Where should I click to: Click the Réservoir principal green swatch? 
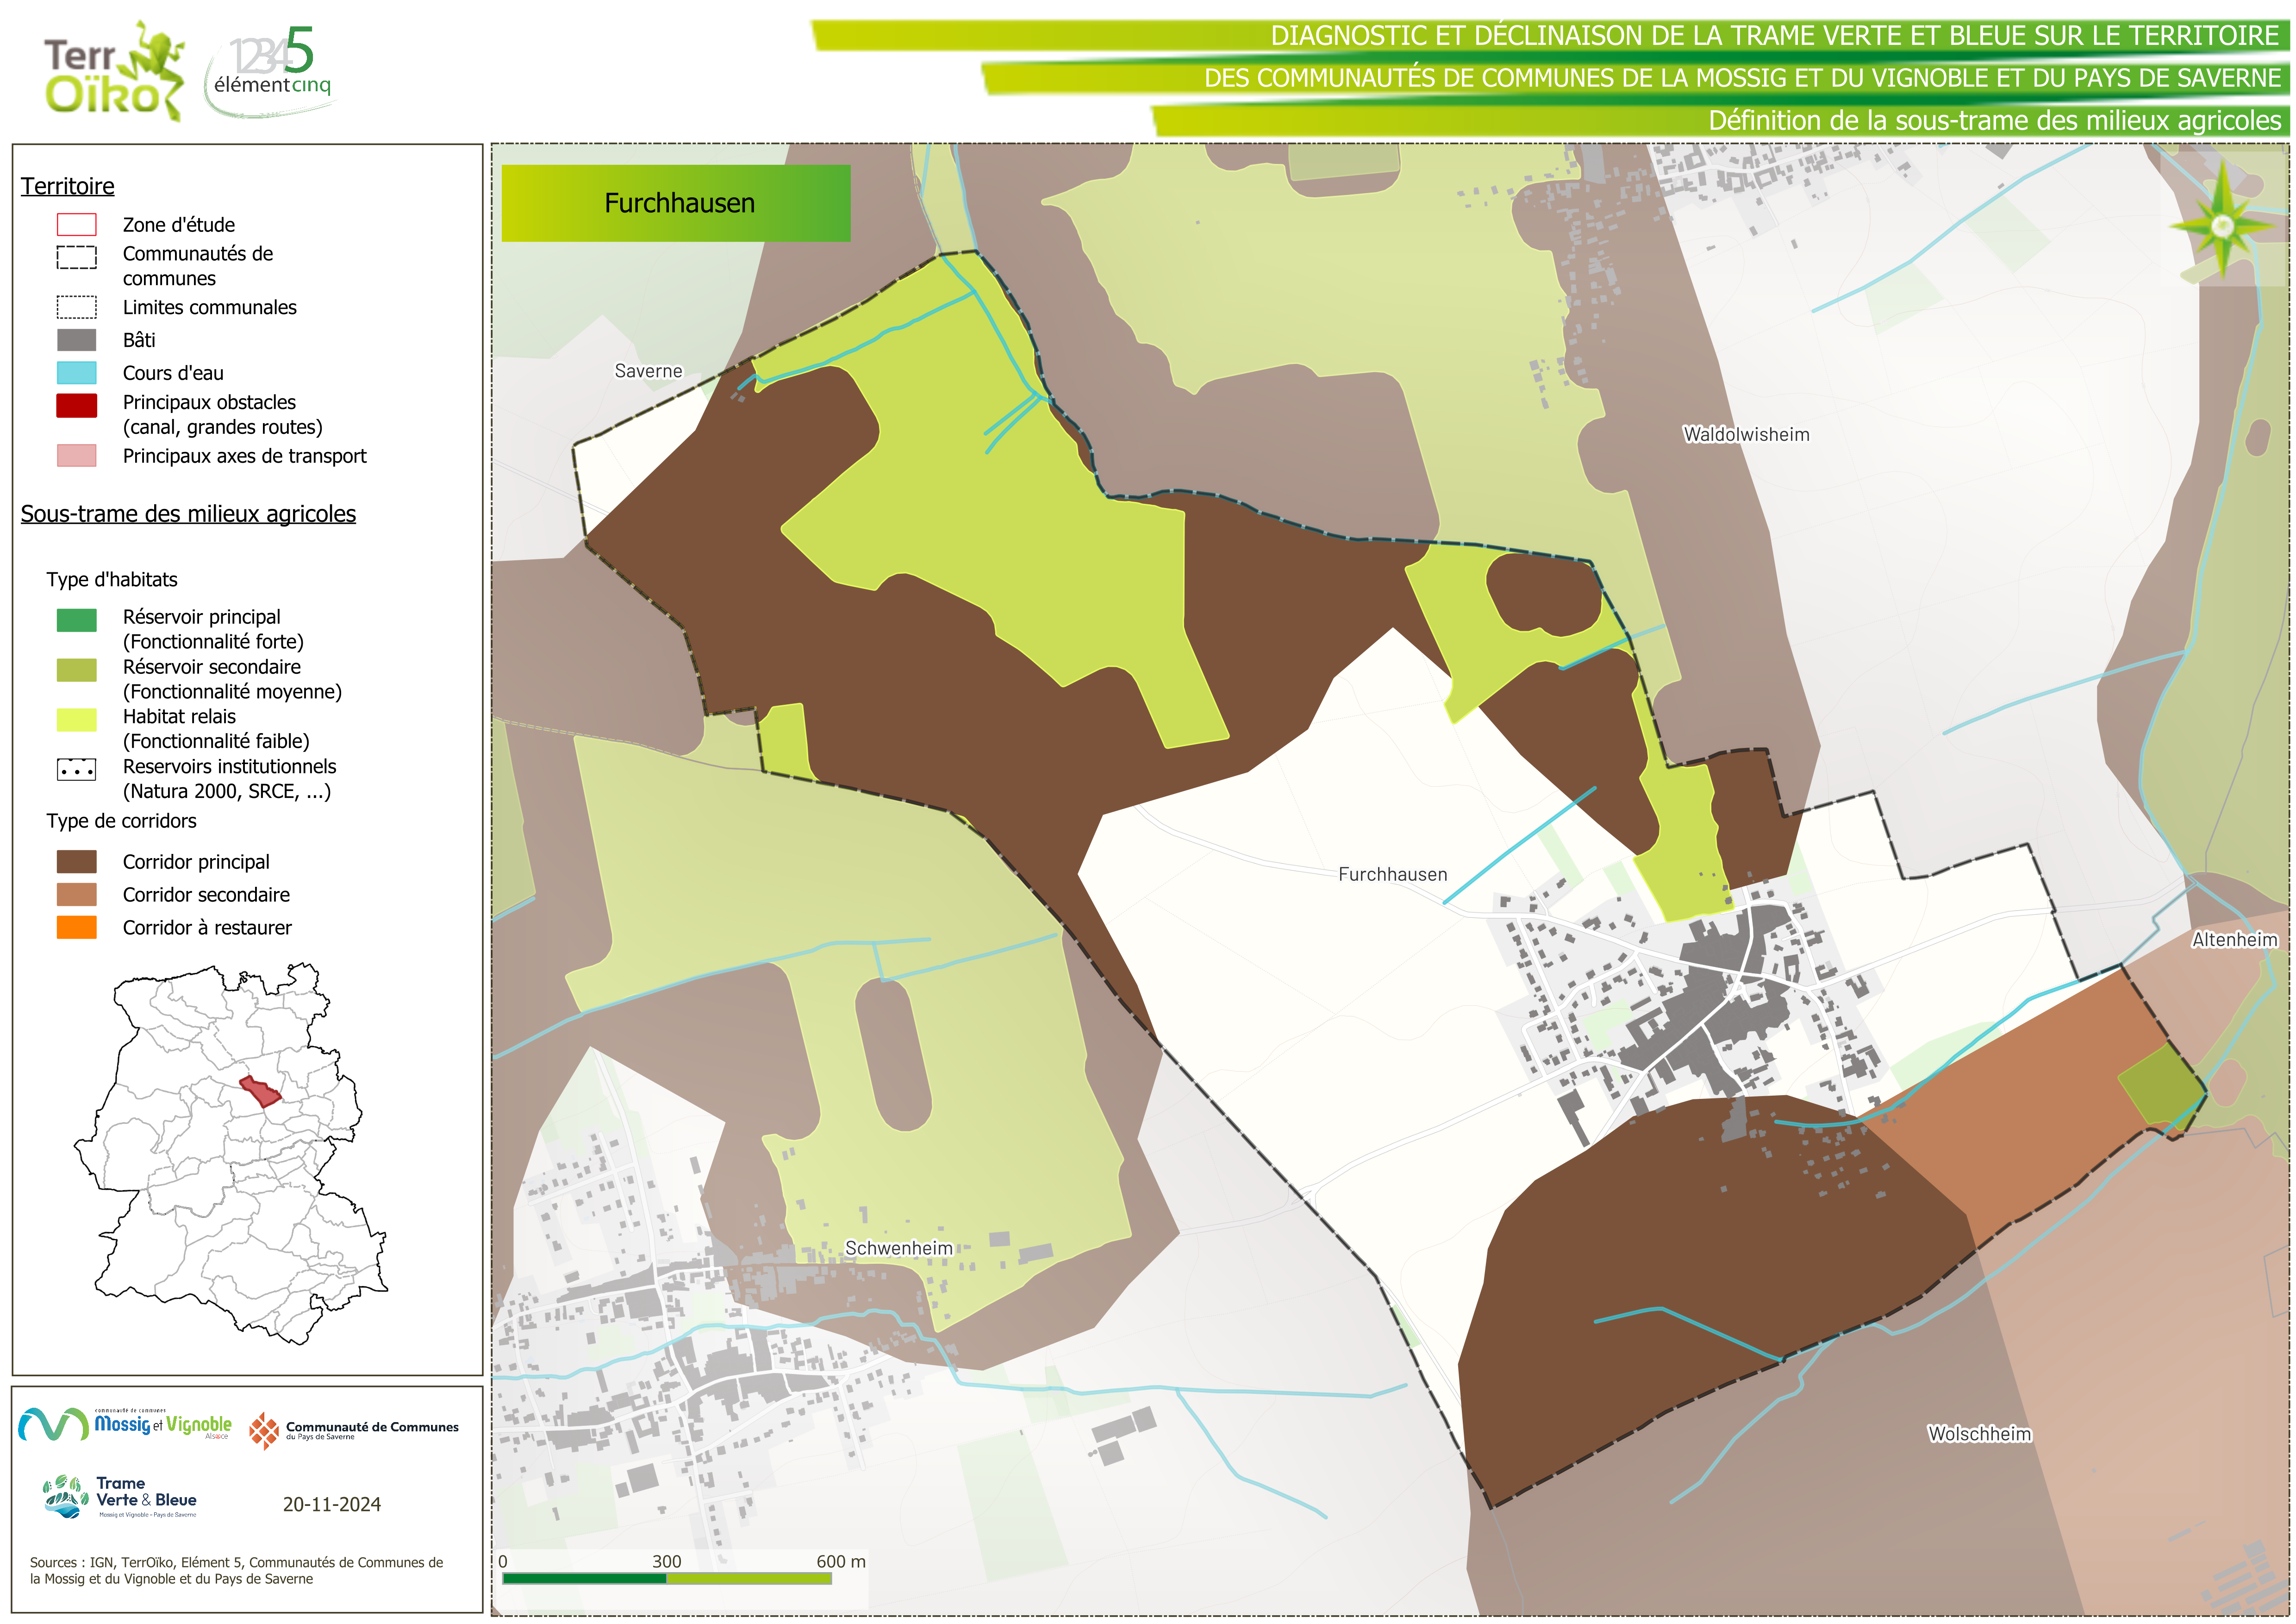click(x=77, y=621)
